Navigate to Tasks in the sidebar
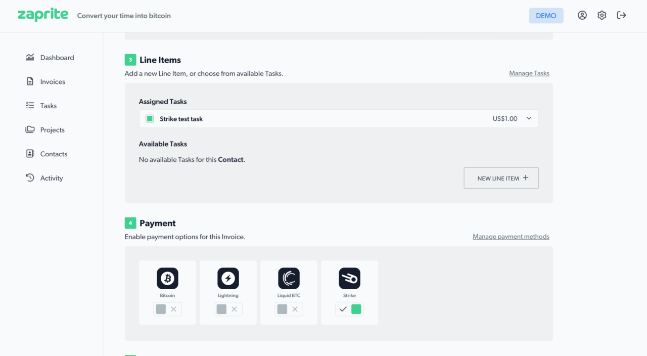 tap(49, 106)
